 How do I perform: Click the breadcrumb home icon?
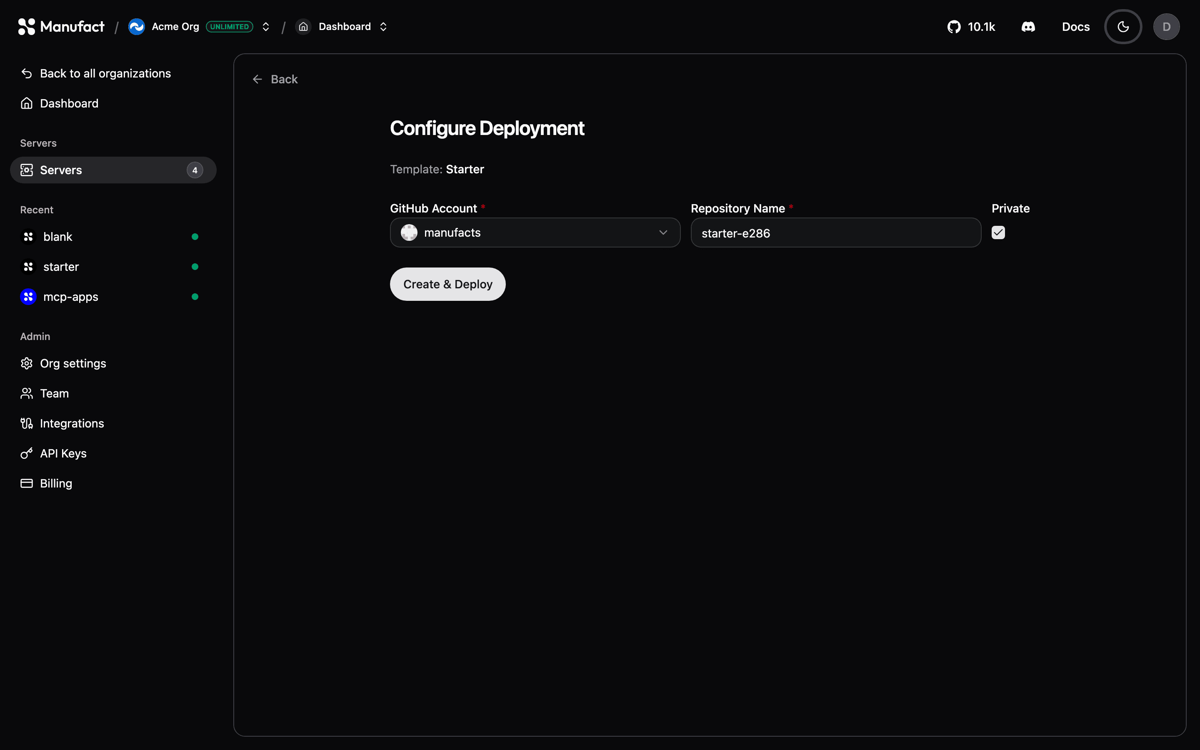[x=303, y=27]
